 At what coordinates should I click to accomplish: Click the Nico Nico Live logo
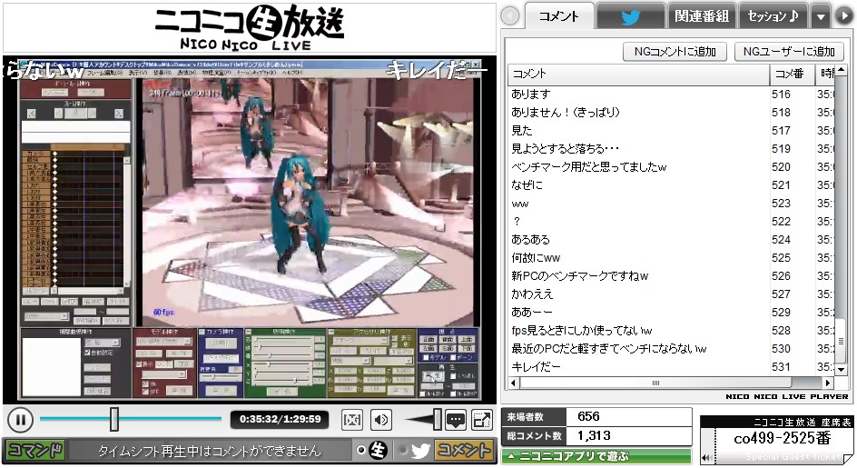tap(250, 27)
